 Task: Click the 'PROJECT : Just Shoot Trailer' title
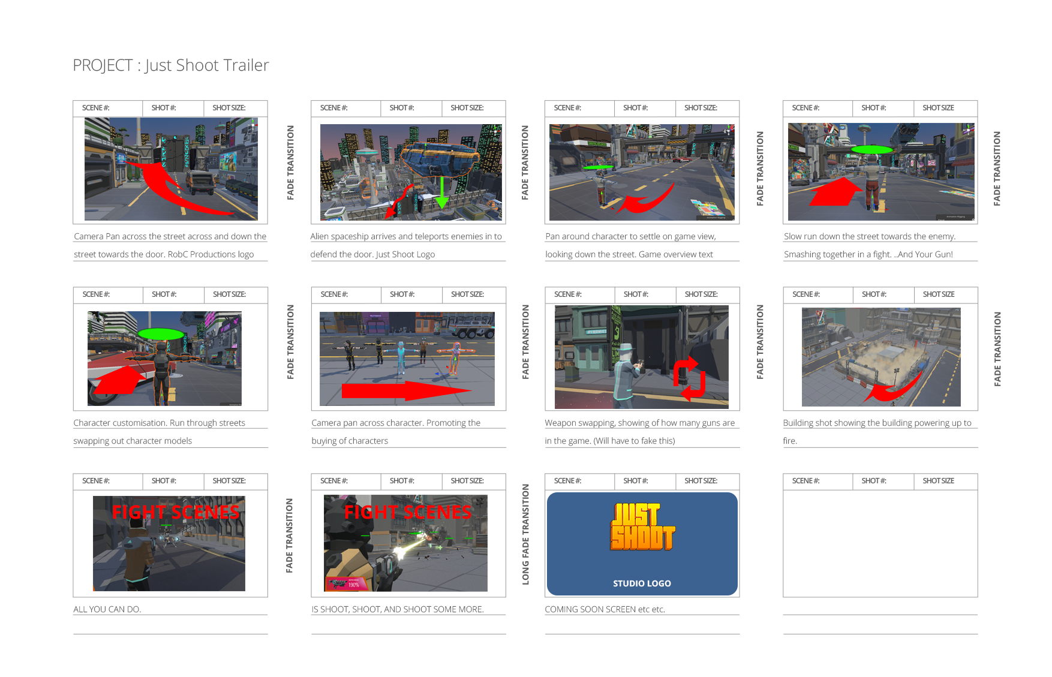(x=171, y=65)
